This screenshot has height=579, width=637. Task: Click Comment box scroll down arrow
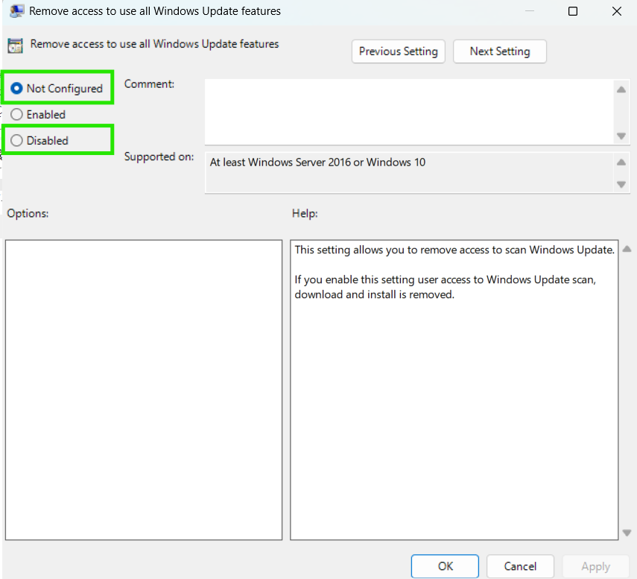[x=621, y=136]
